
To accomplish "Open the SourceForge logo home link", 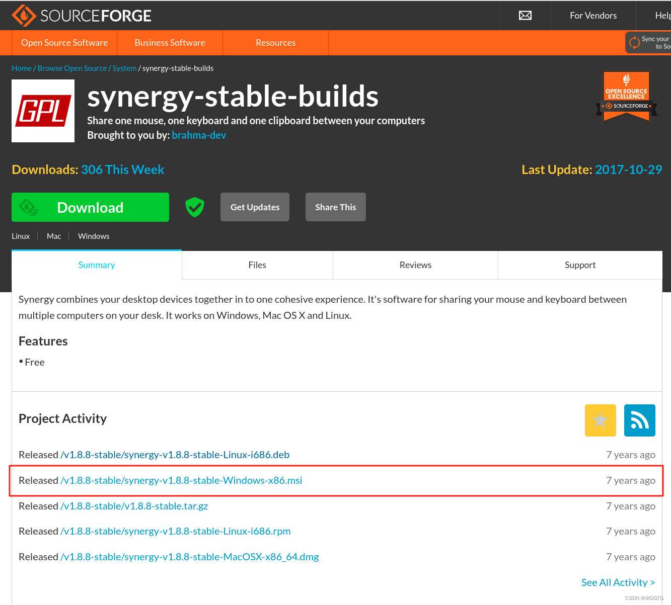I will pyautogui.click(x=82, y=16).
